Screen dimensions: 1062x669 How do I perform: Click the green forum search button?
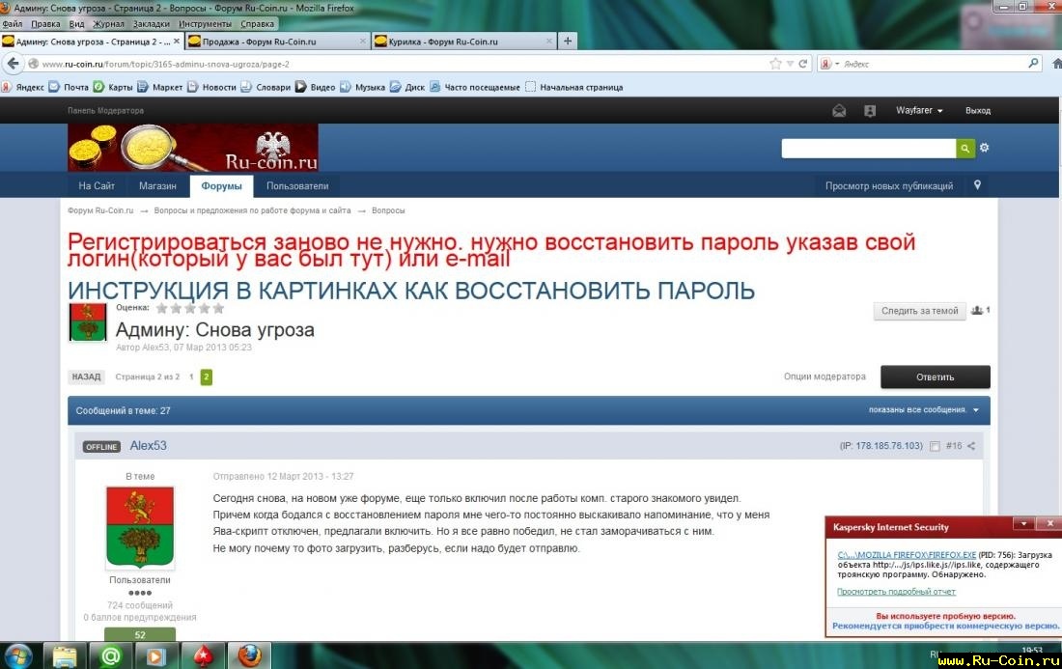pyautogui.click(x=965, y=149)
